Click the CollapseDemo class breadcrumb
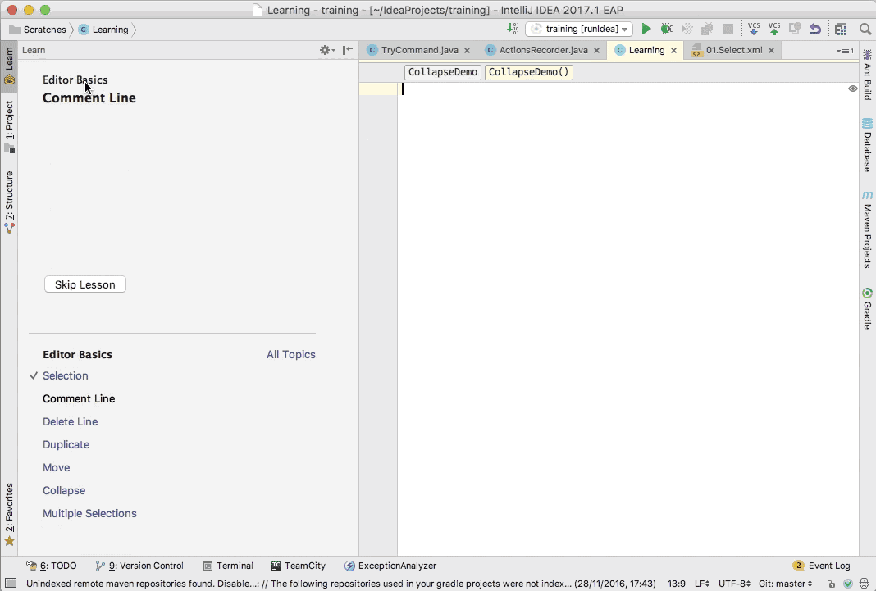 [443, 72]
